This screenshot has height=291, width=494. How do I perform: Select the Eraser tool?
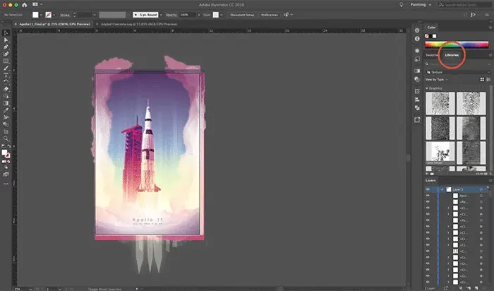point(6,89)
